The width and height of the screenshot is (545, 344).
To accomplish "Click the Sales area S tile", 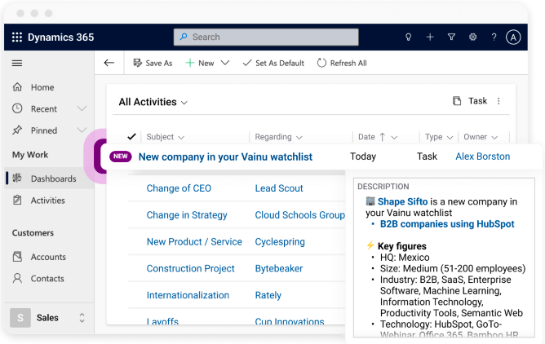I will coord(20,318).
